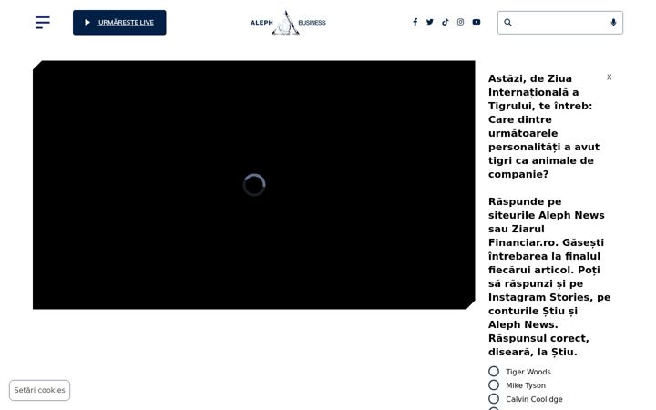Open the Instagram profile icon
Viewport: 656px width, 410px height.
[x=460, y=22]
